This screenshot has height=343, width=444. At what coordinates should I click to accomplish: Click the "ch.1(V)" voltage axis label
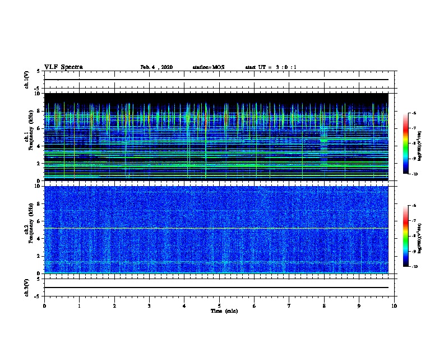pos(27,80)
